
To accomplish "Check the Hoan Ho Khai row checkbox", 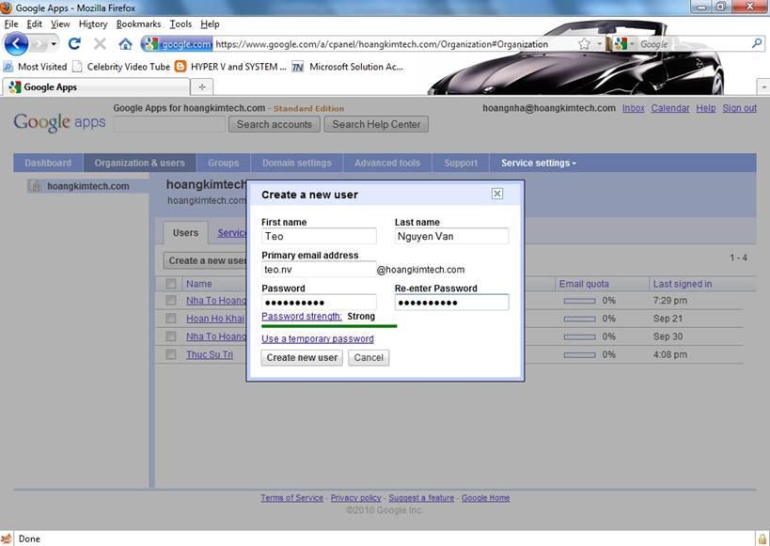I will (x=171, y=319).
